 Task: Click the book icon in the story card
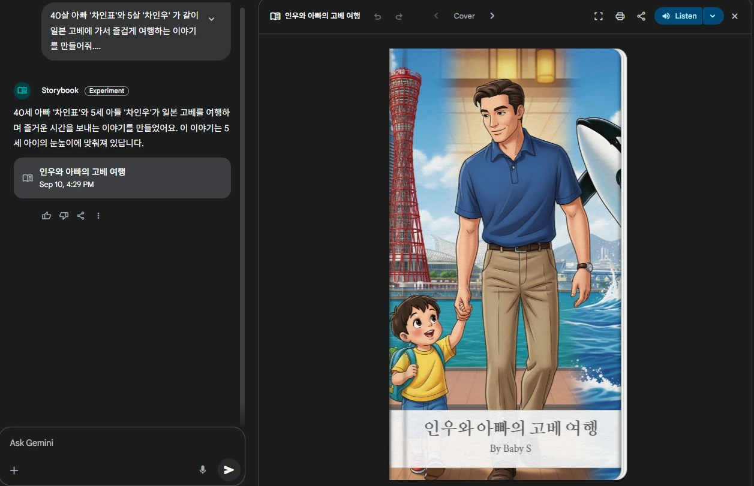[28, 178]
